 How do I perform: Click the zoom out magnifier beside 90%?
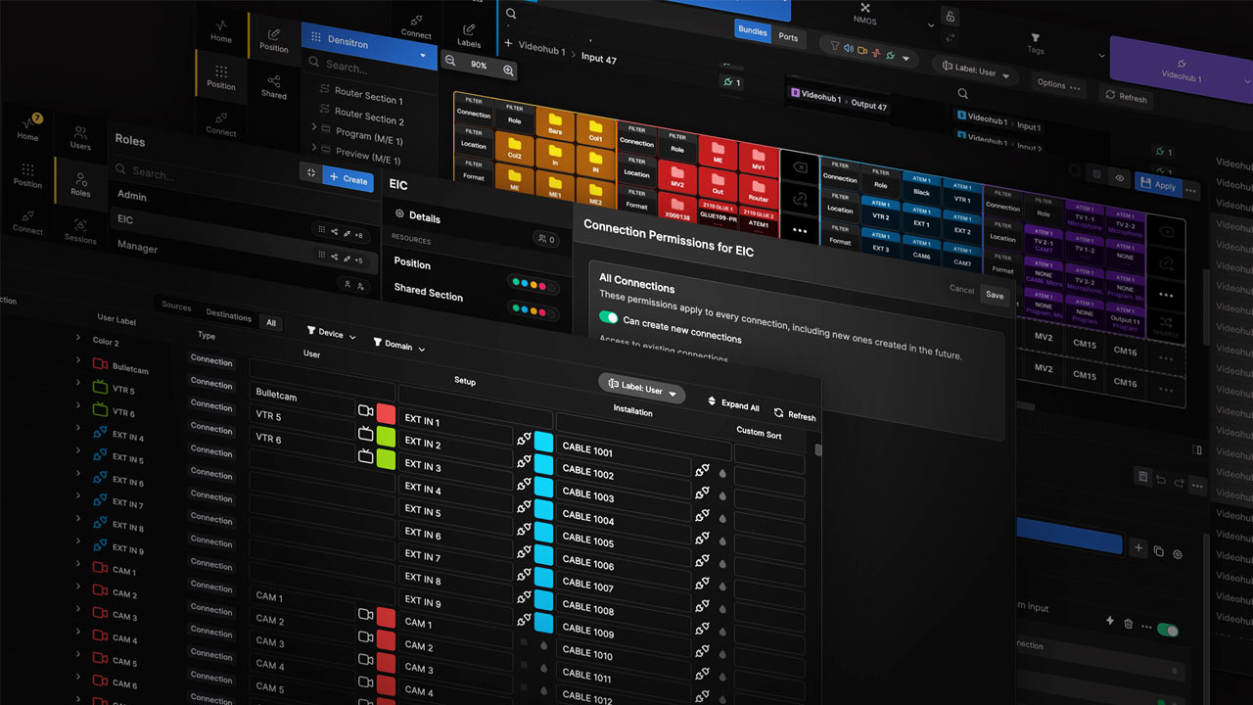pyautogui.click(x=450, y=61)
